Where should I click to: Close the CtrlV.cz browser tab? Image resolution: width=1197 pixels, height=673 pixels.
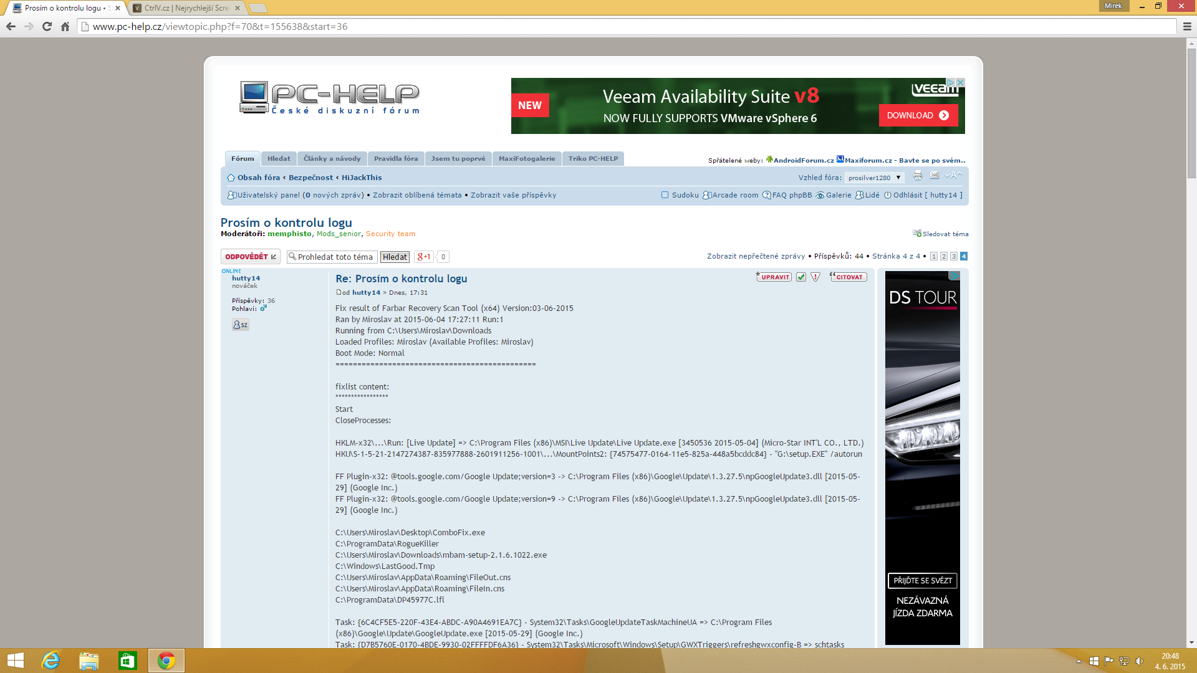237,8
